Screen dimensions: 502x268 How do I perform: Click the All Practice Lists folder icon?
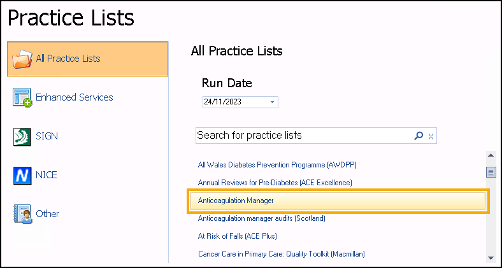[22, 59]
